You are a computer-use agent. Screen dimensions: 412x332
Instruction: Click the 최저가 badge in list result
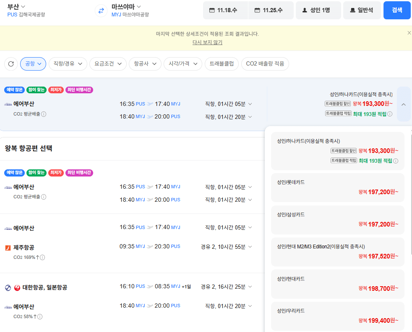point(56,173)
